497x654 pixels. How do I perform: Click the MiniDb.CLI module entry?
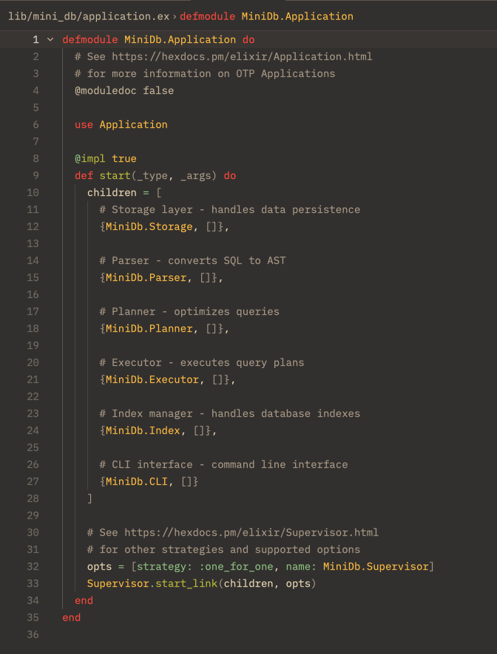coord(136,481)
